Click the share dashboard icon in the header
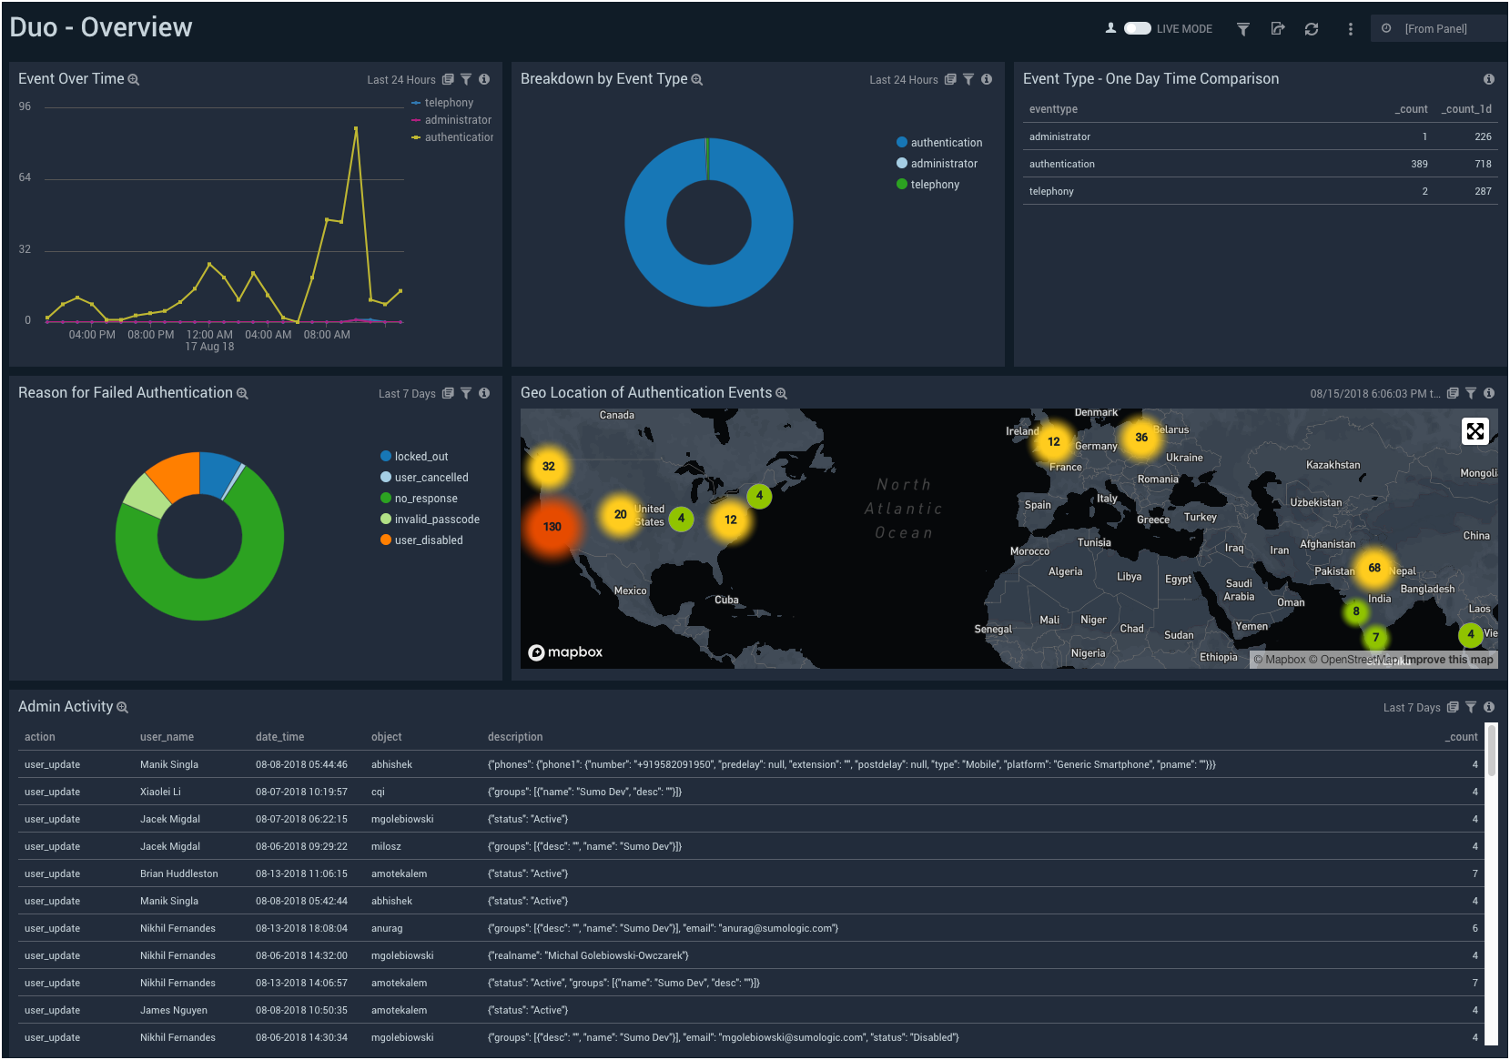This screenshot has height=1060, width=1510. [1278, 28]
